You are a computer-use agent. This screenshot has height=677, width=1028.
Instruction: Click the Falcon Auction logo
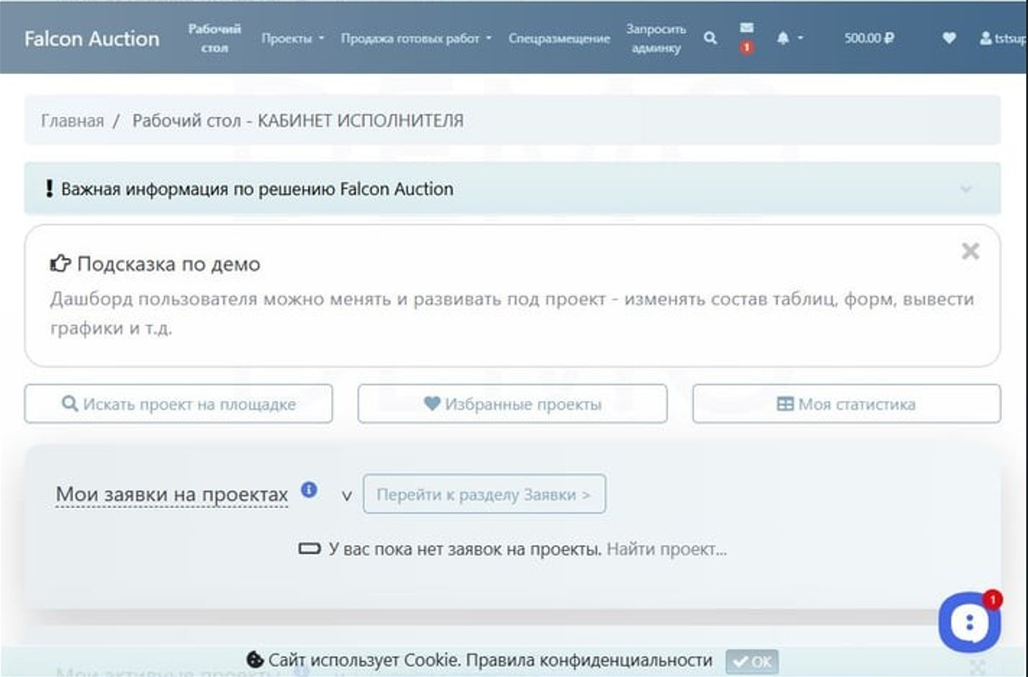[x=92, y=38]
